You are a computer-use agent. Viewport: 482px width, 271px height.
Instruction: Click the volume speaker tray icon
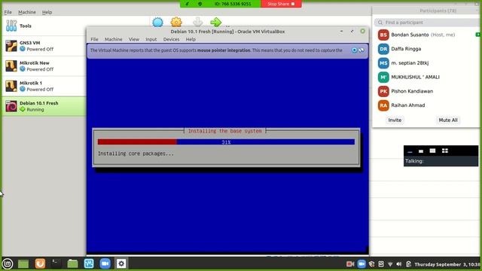click(x=399, y=264)
